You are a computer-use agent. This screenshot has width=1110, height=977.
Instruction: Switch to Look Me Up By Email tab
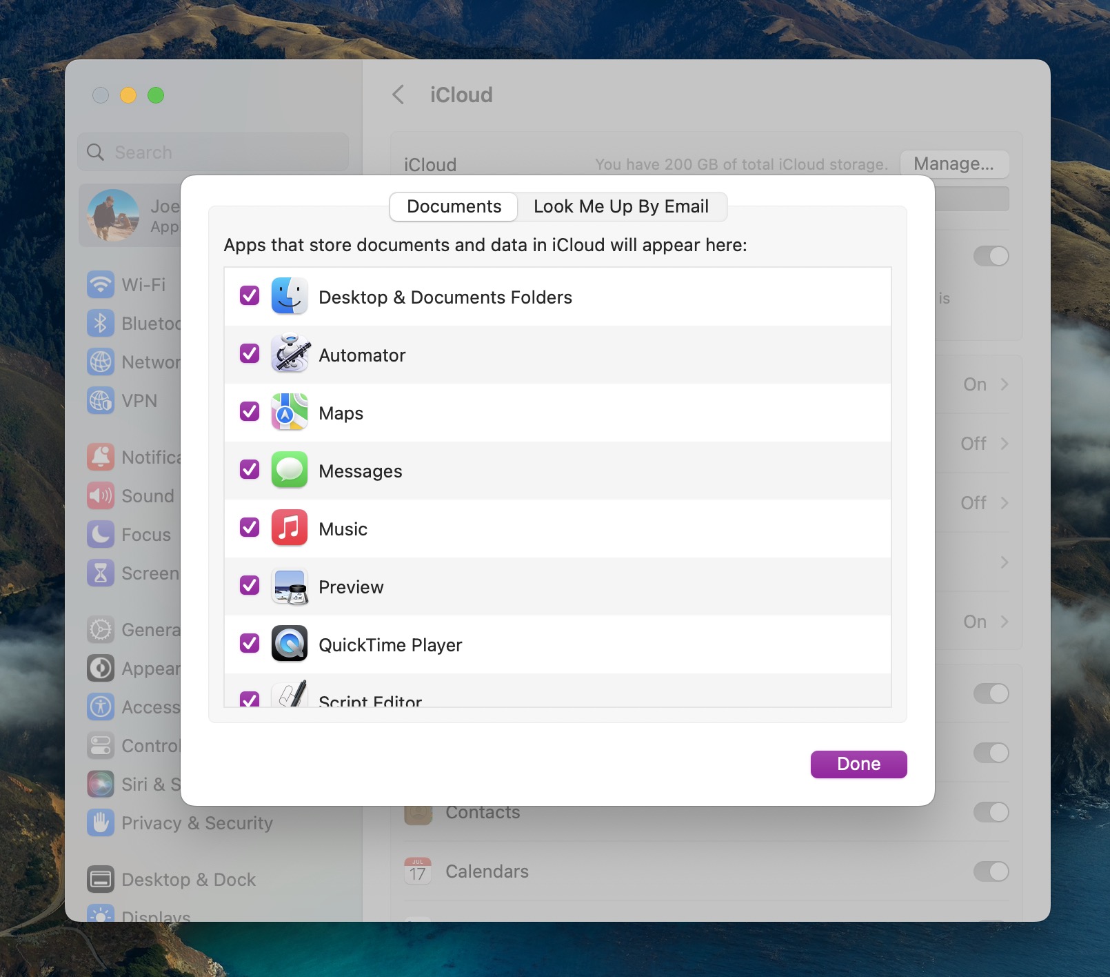tap(621, 206)
